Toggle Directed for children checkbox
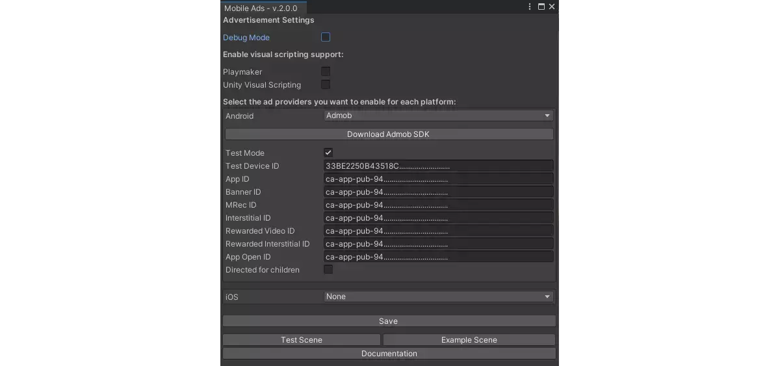Image resolution: width=780 pixels, height=366 pixels. pyautogui.click(x=328, y=269)
